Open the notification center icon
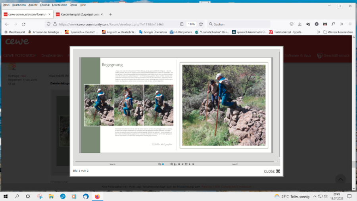This screenshot has width=357, height=201. click(x=349, y=196)
